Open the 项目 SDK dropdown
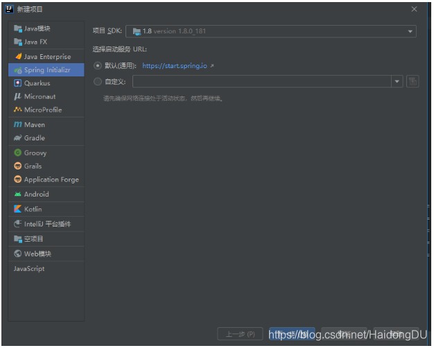 click(271, 31)
